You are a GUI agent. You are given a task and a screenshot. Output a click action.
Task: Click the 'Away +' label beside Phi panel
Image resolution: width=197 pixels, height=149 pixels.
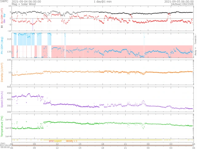tap(195, 52)
